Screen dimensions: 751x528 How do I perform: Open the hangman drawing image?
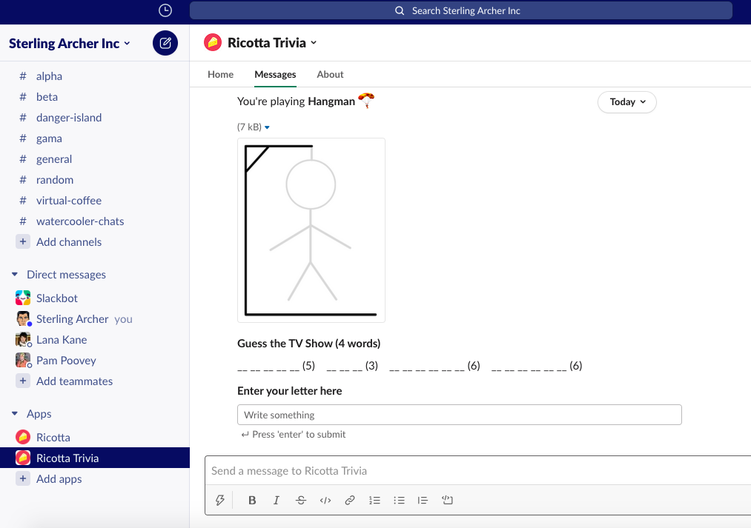311,230
